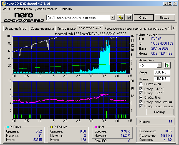Click PI Errors maximum 91
This screenshot has width=179, height=145.
pos(40,136)
